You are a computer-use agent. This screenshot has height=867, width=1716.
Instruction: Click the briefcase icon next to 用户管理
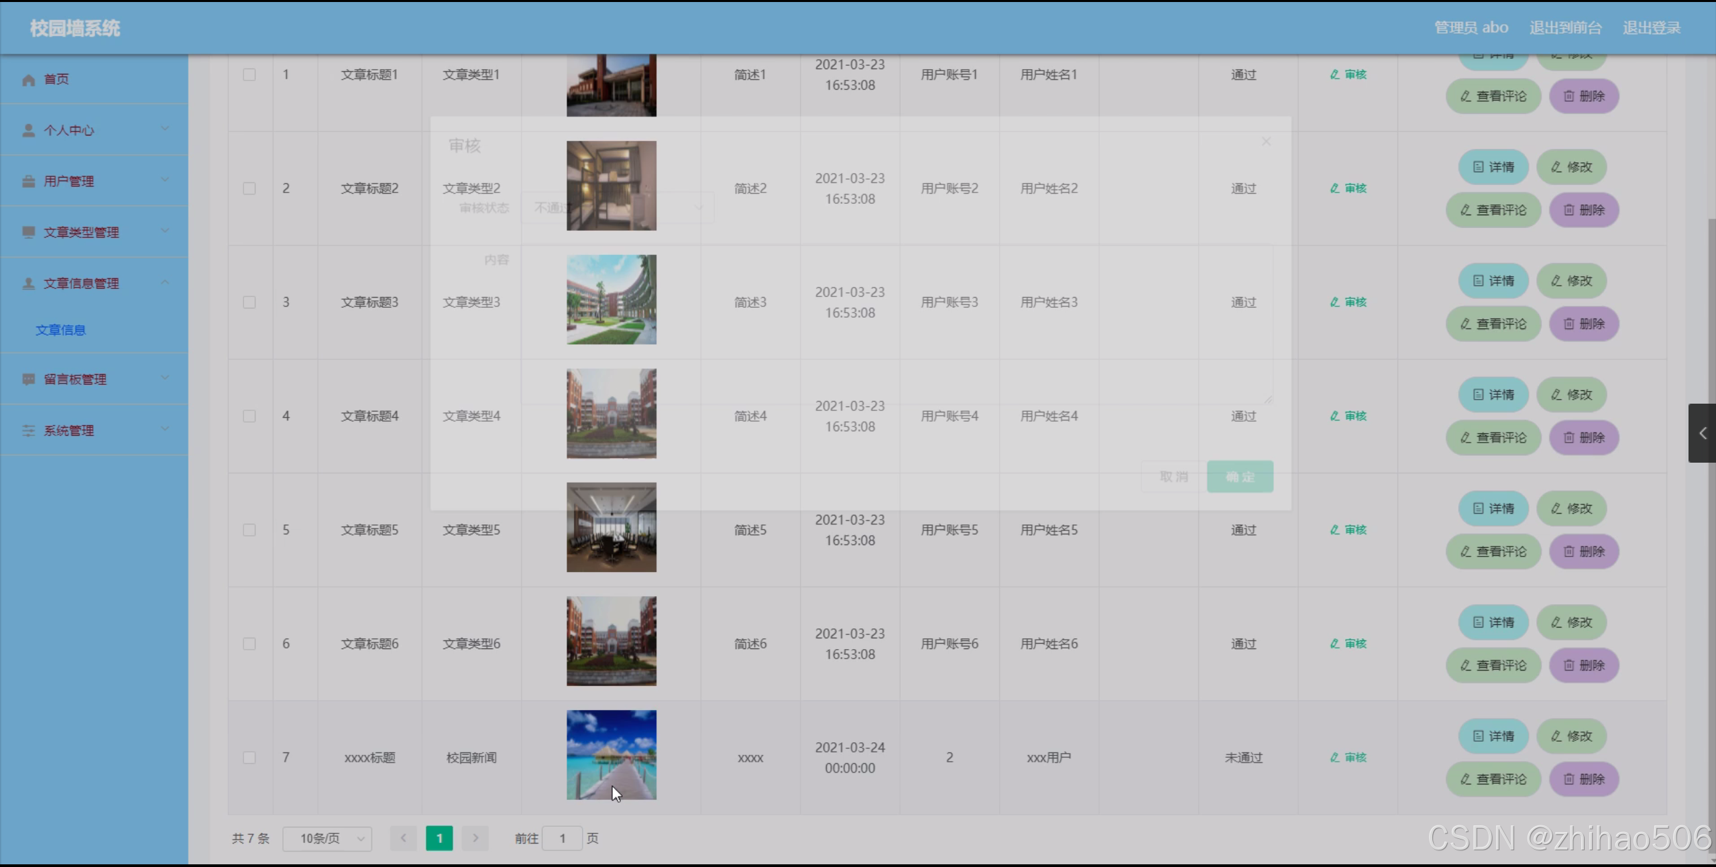pos(28,181)
